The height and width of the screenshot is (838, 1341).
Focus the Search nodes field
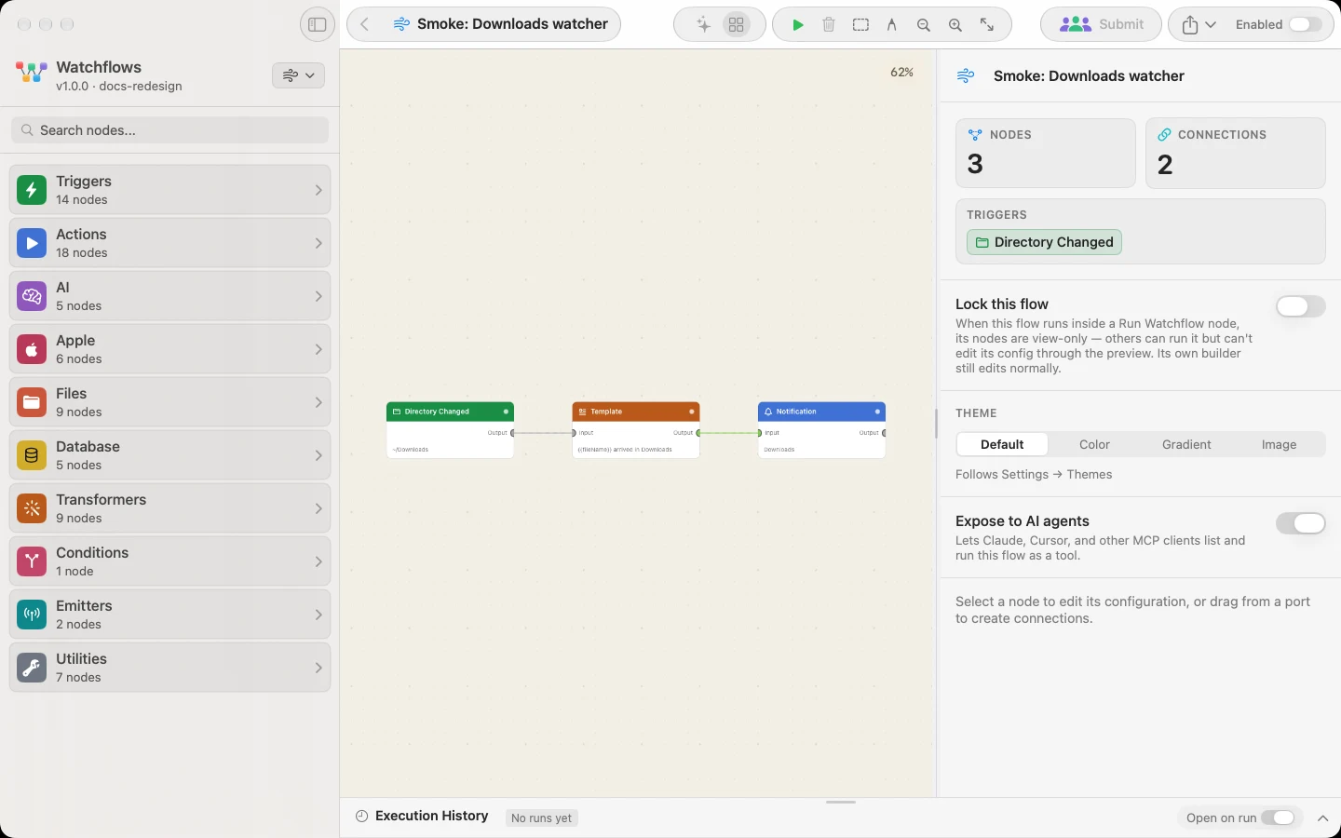coord(169,130)
